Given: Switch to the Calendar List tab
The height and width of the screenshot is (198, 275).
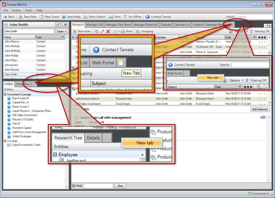Looking at the screenshot, I should 182,25.
